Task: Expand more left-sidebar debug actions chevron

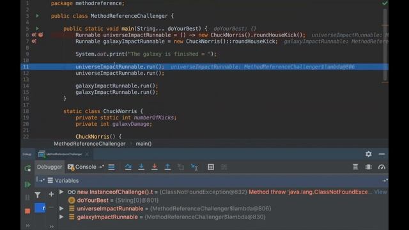Action: coord(27,226)
